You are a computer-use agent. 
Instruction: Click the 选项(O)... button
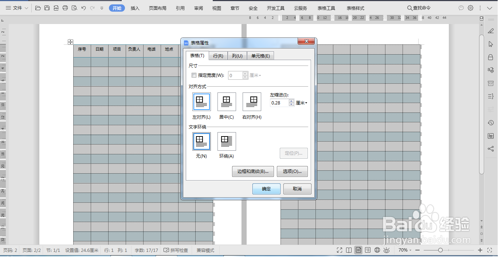click(292, 171)
